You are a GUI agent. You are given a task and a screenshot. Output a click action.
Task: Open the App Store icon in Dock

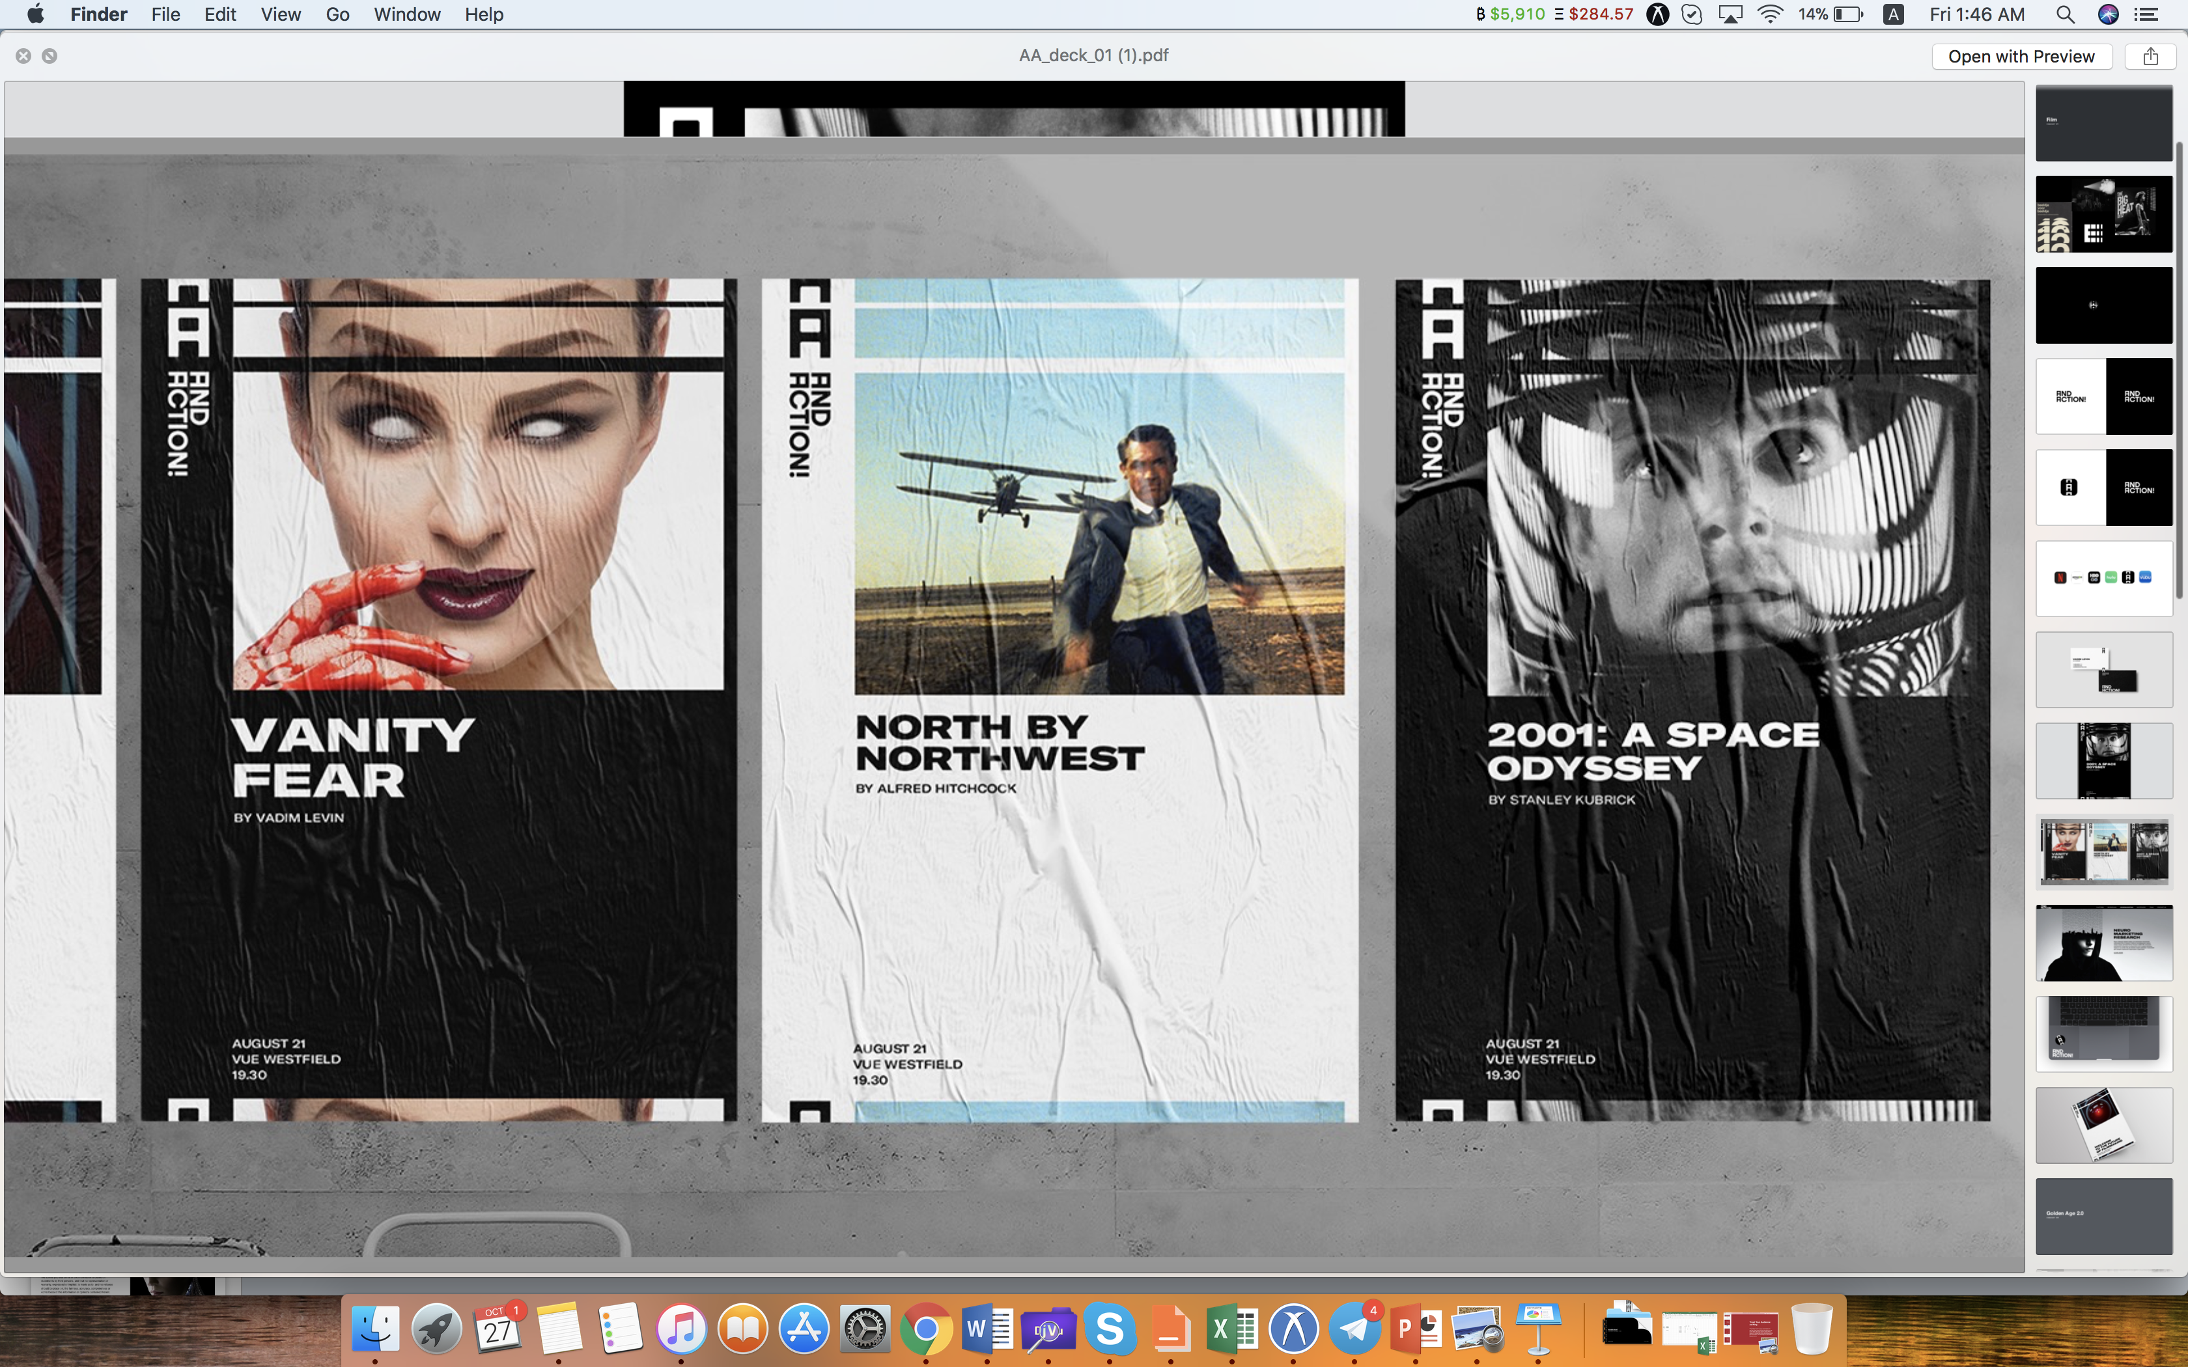pyautogui.click(x=804, y=1329)
